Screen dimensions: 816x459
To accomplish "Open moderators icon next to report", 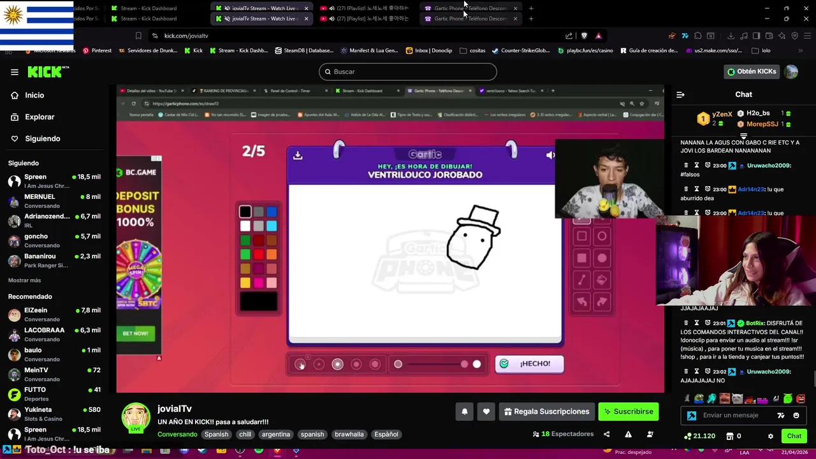I will 650,434.
